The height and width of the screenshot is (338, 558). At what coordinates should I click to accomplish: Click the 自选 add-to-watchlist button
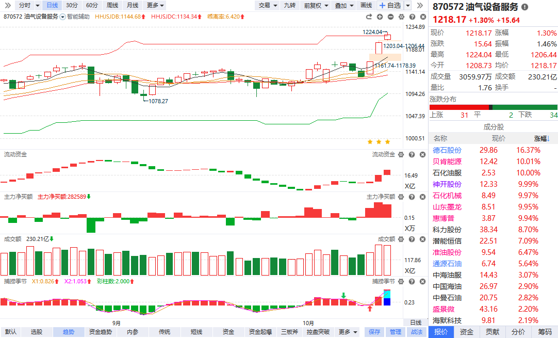[390, 5]
